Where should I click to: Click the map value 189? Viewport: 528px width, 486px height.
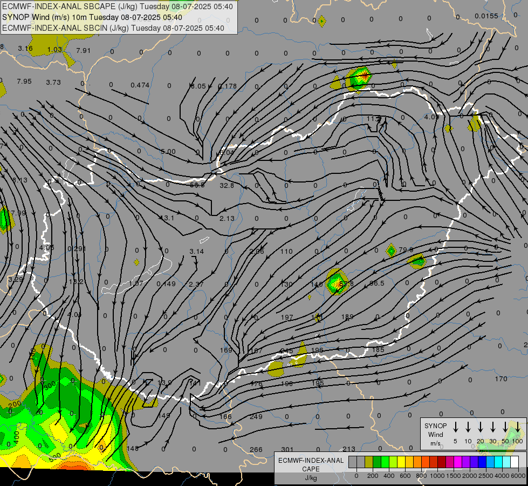coord(347,316)
